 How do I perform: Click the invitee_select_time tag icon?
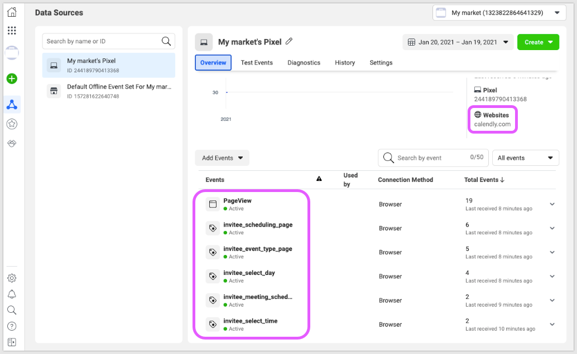[213, 324]
